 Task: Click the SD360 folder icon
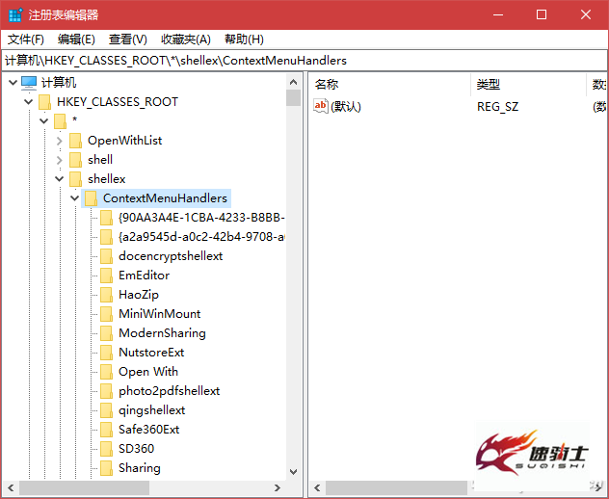point(106,449)
